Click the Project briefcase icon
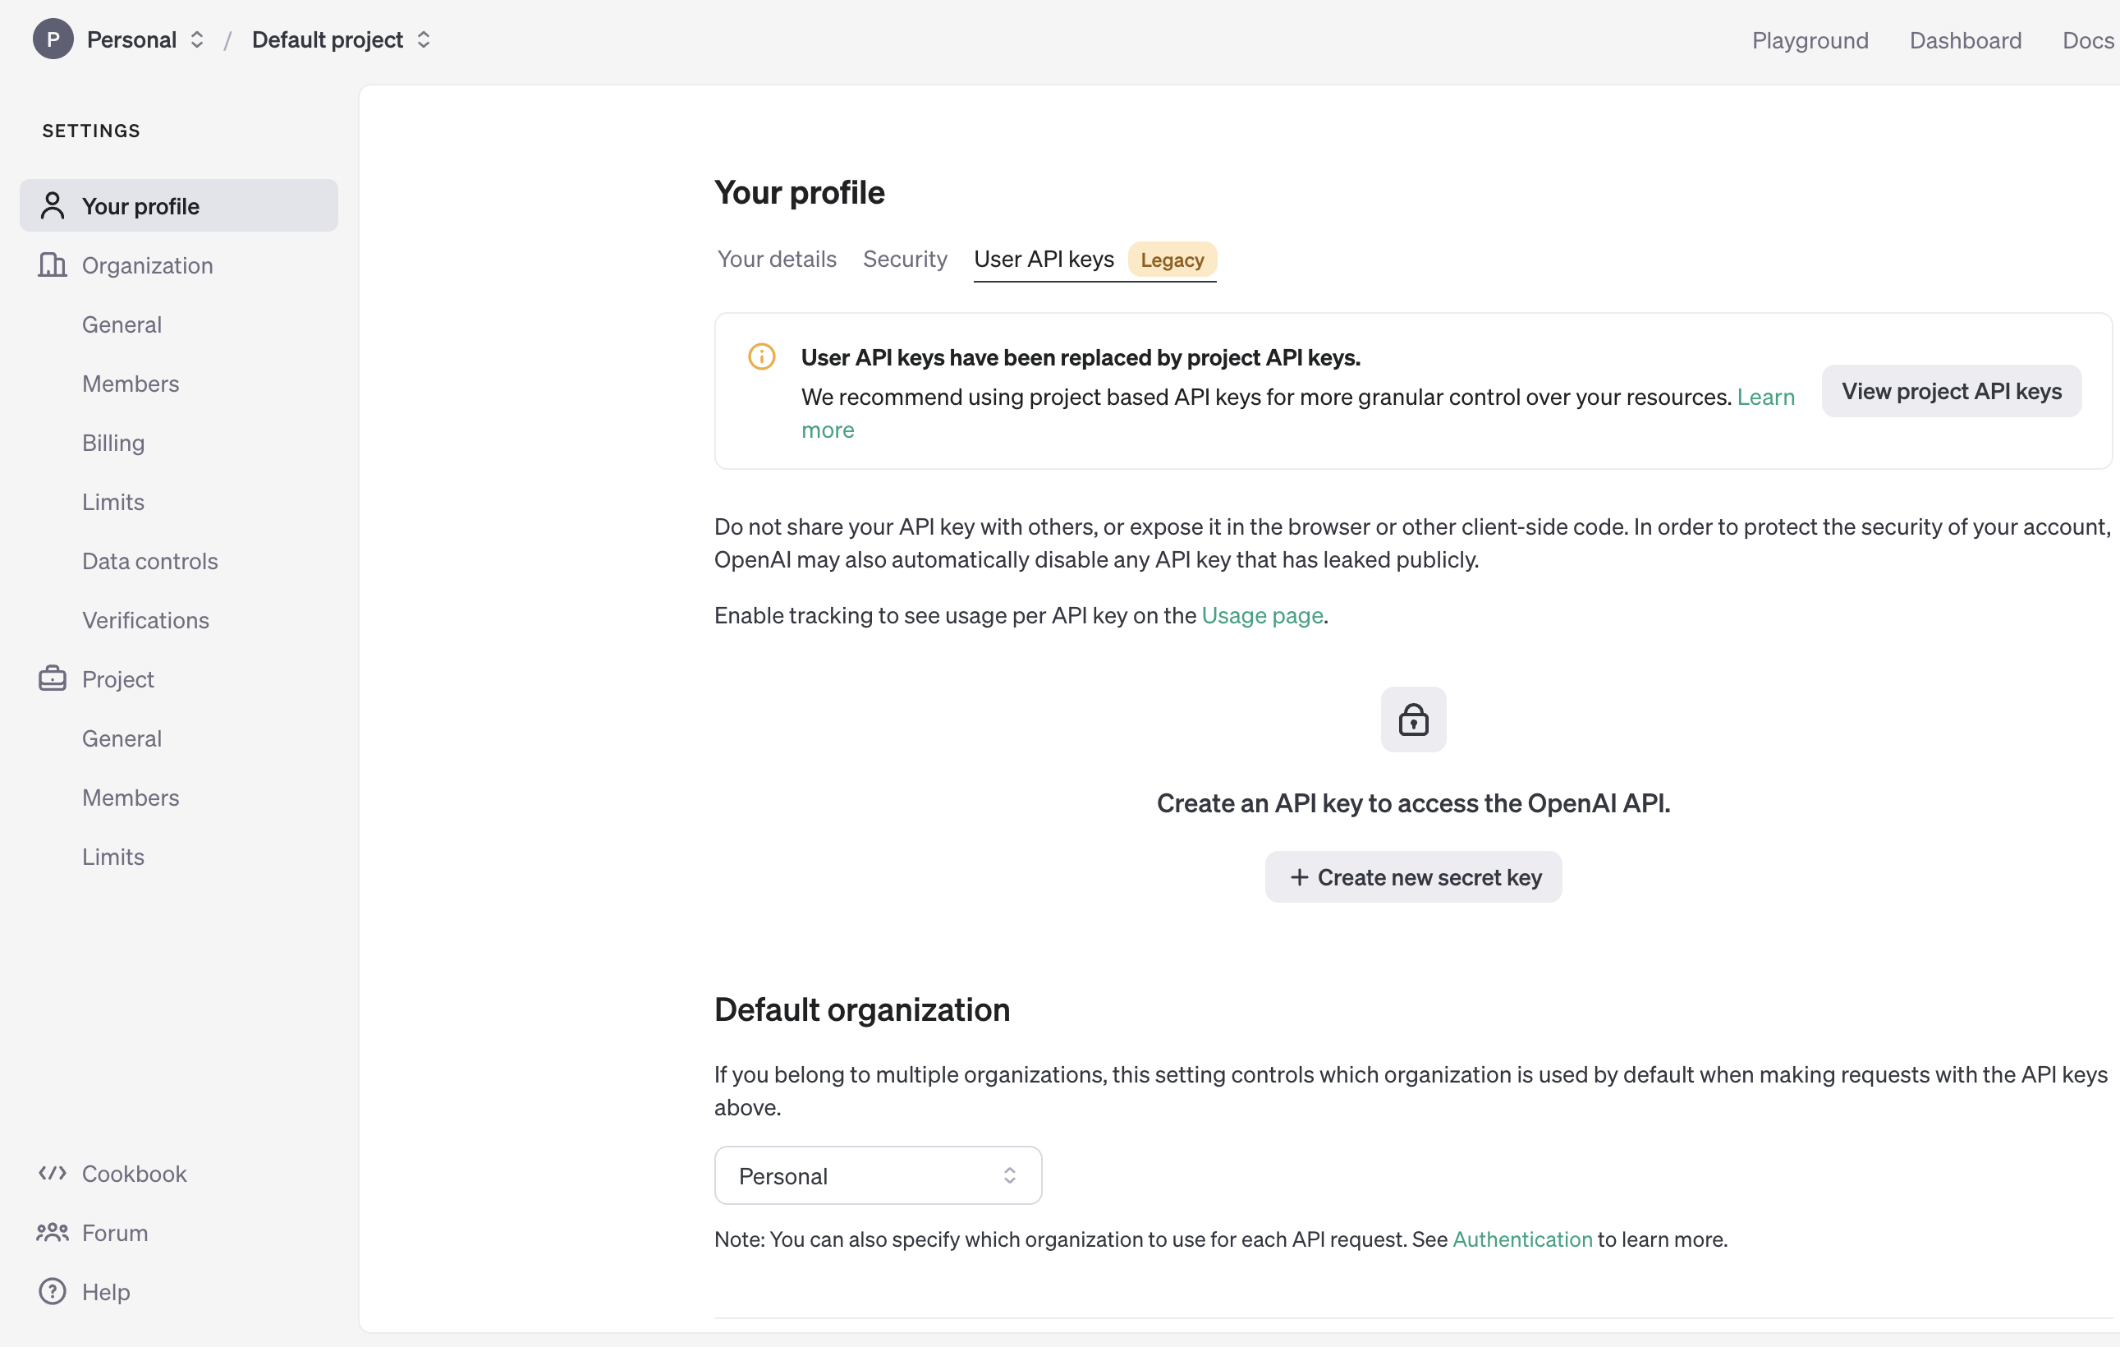Image resolution: width=2120 pixels, height=1347 pixels. click(52, 678)
